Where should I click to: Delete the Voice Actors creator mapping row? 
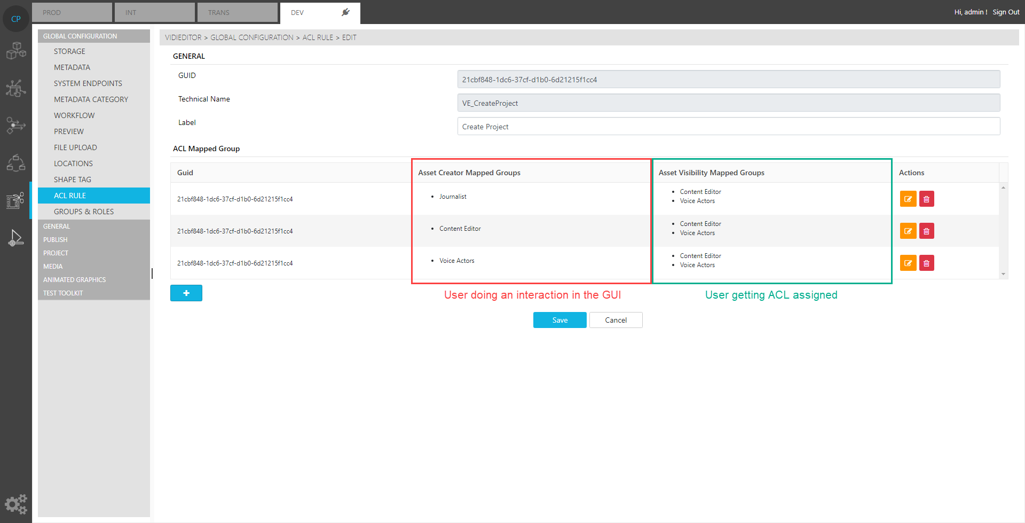click(x=926, y=263)
